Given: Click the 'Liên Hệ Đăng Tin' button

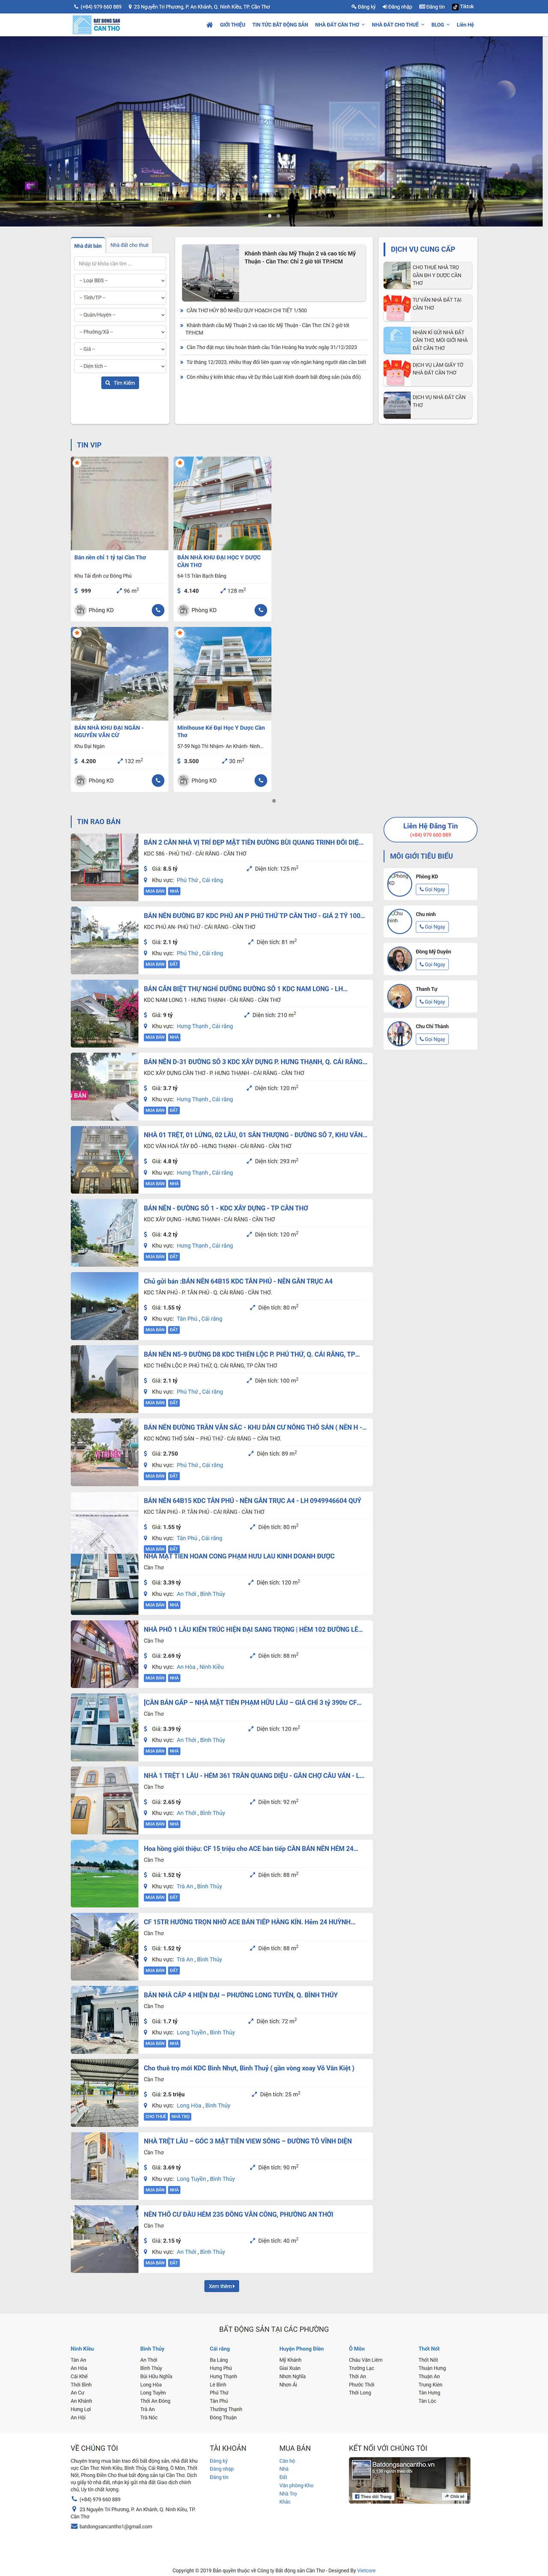Looking at the screenshot, I should point(430,829).
